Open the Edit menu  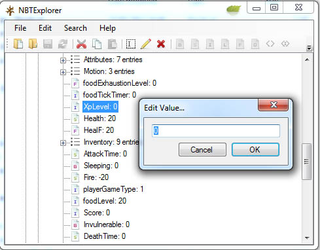45,28
